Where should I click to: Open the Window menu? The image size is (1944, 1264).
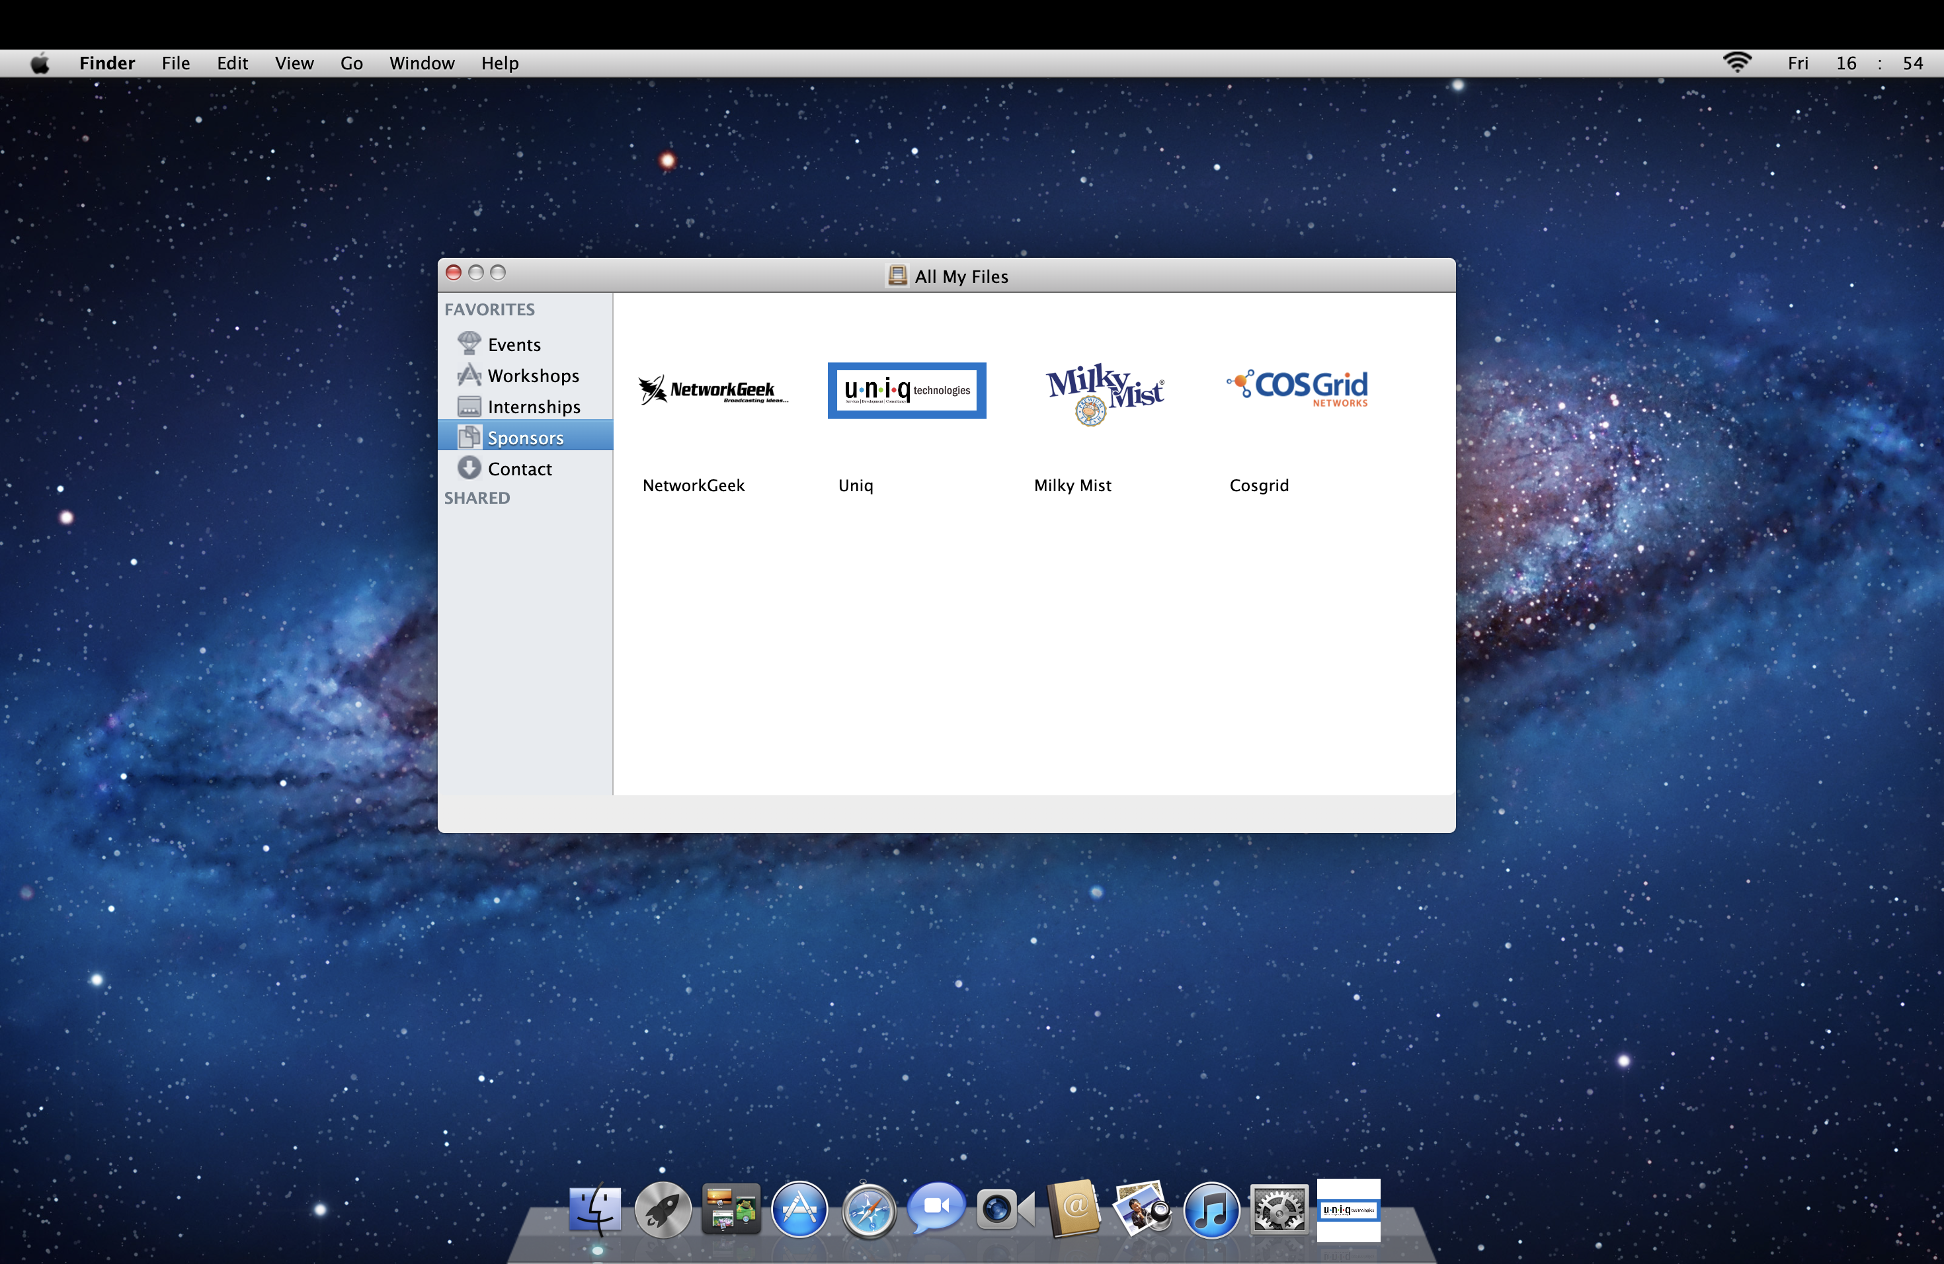tap(421, 63)
